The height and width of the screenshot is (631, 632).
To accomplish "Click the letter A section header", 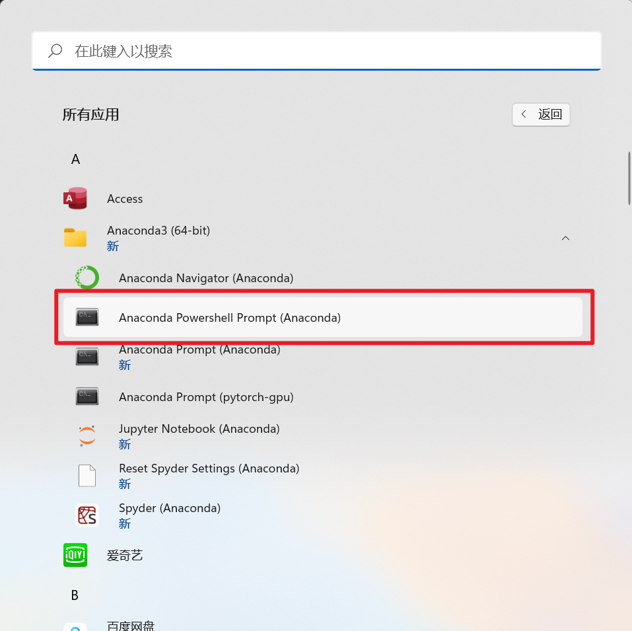I will 75,159.
